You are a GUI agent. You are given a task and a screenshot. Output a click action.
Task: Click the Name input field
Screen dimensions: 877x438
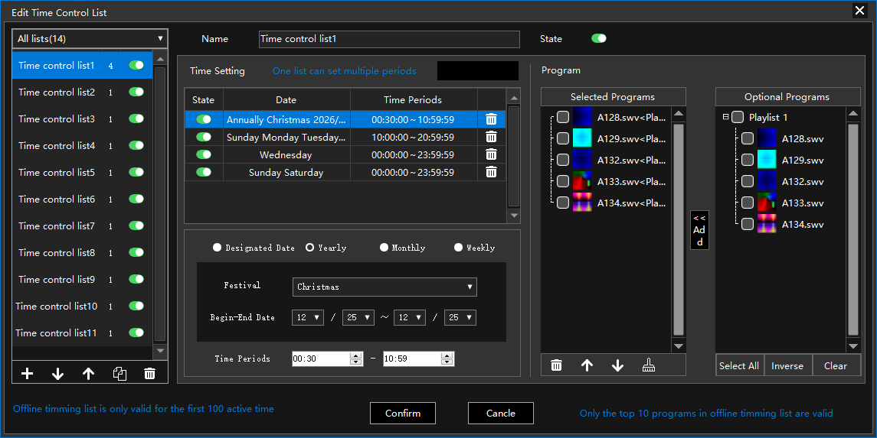(x=389, y=39)
